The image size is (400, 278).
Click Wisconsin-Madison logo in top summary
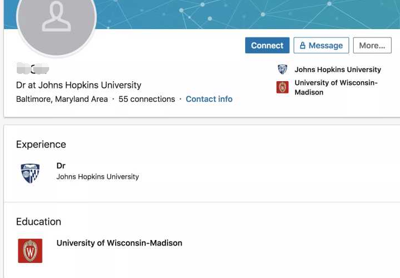coord(282,87)
